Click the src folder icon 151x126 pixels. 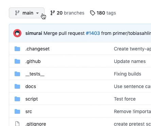17,111
